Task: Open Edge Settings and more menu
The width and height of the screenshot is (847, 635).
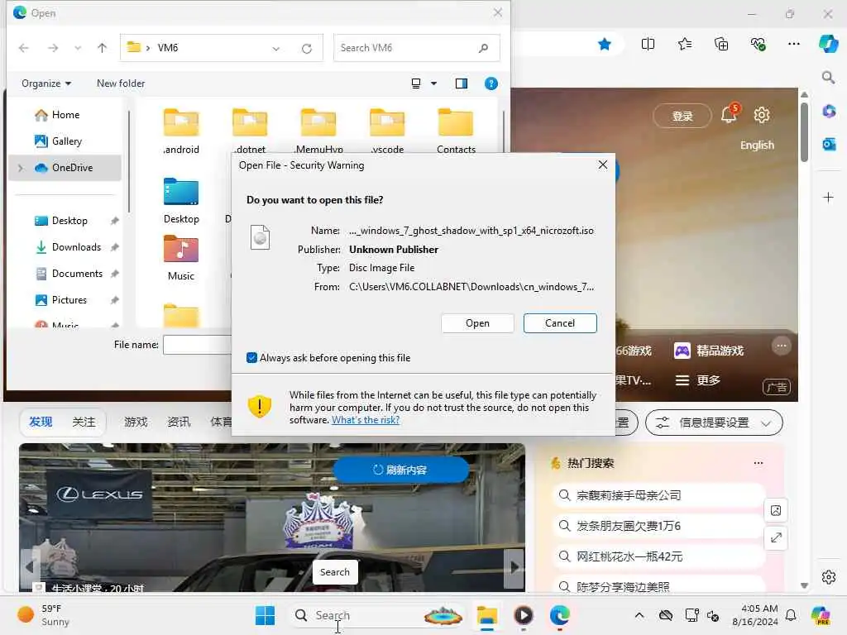Action: tap(793, 45)
